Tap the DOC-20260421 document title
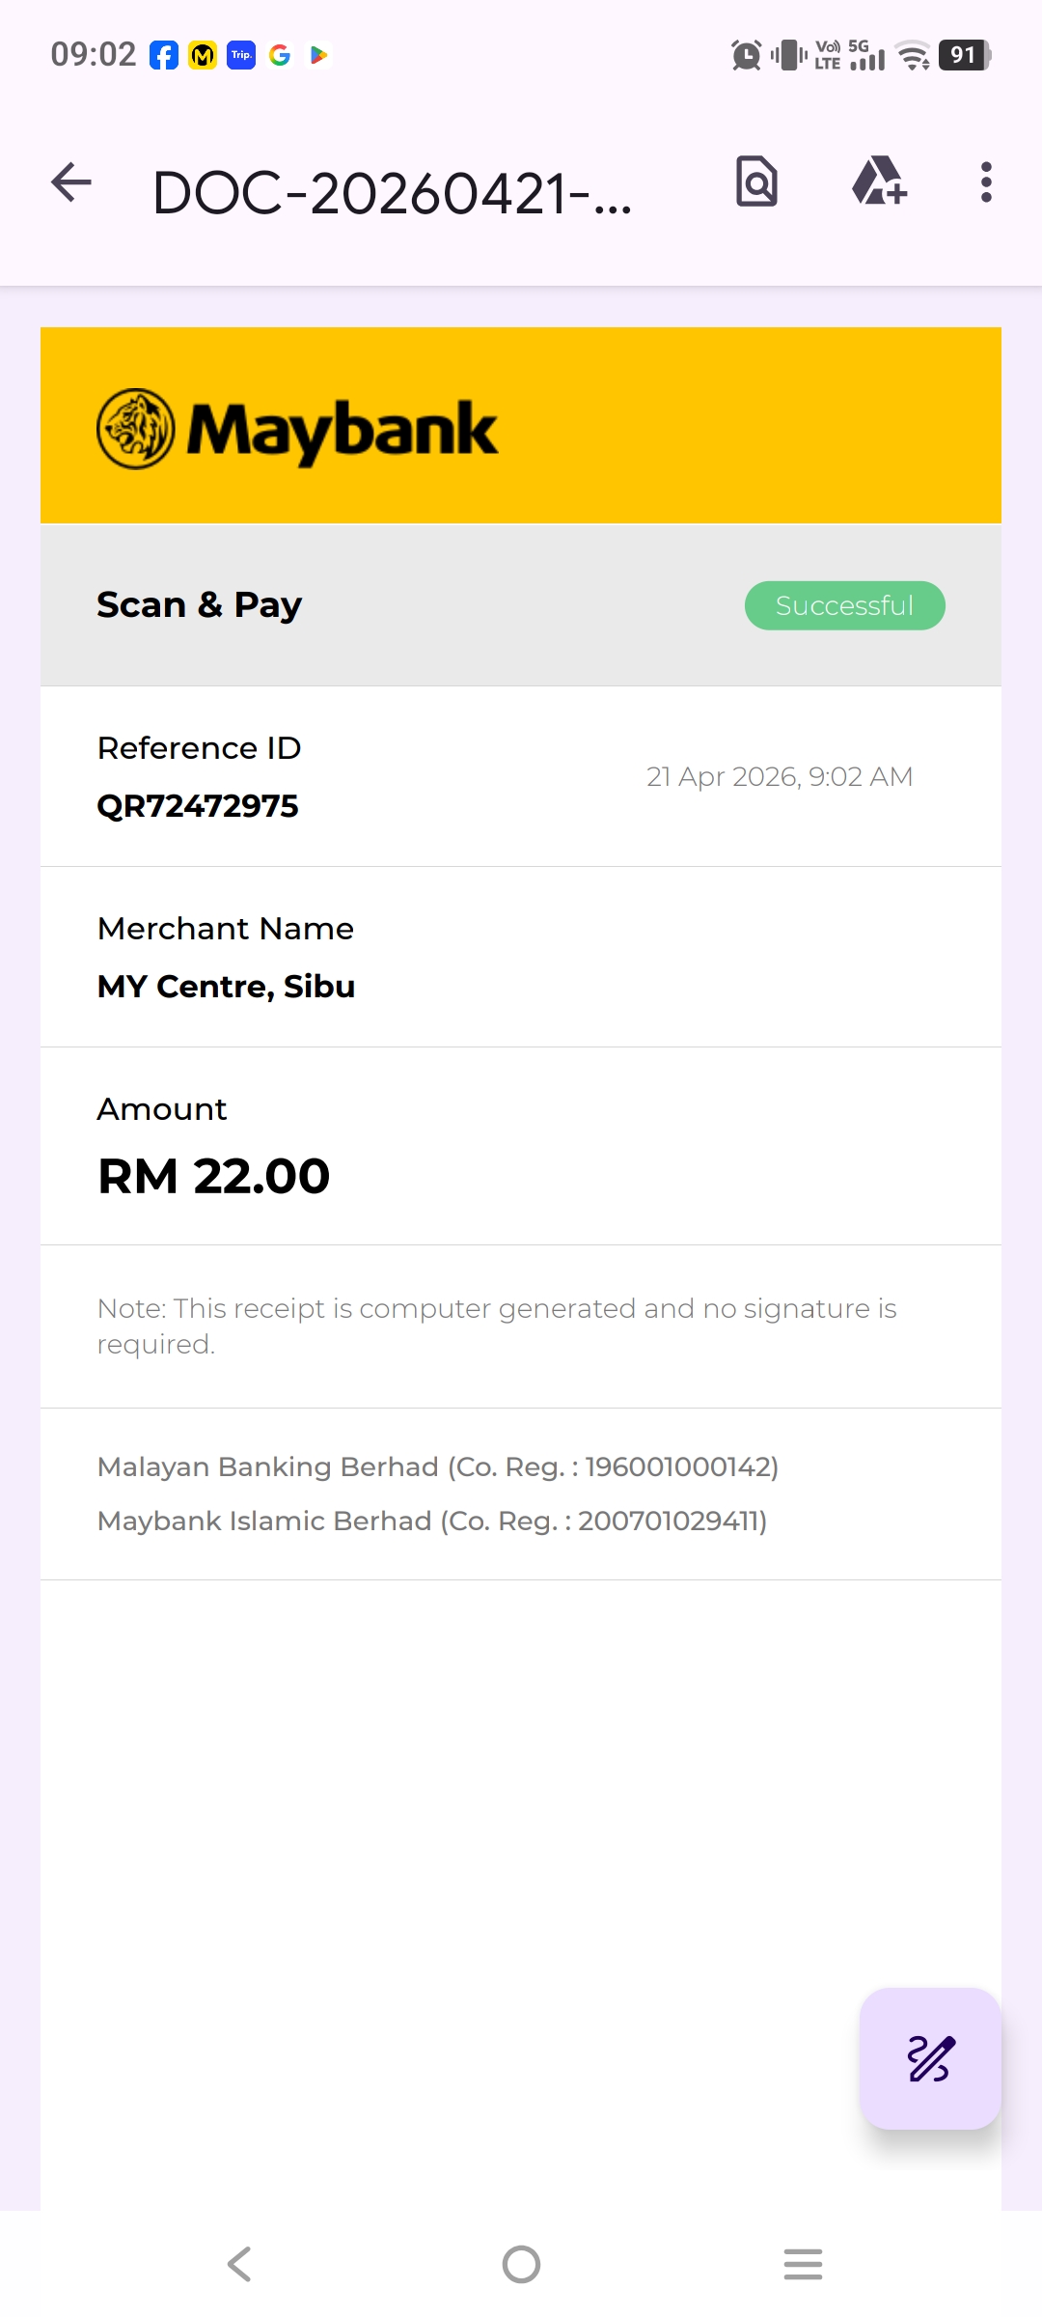This screenshot has width=1042, height=2317. pos(392,193)
